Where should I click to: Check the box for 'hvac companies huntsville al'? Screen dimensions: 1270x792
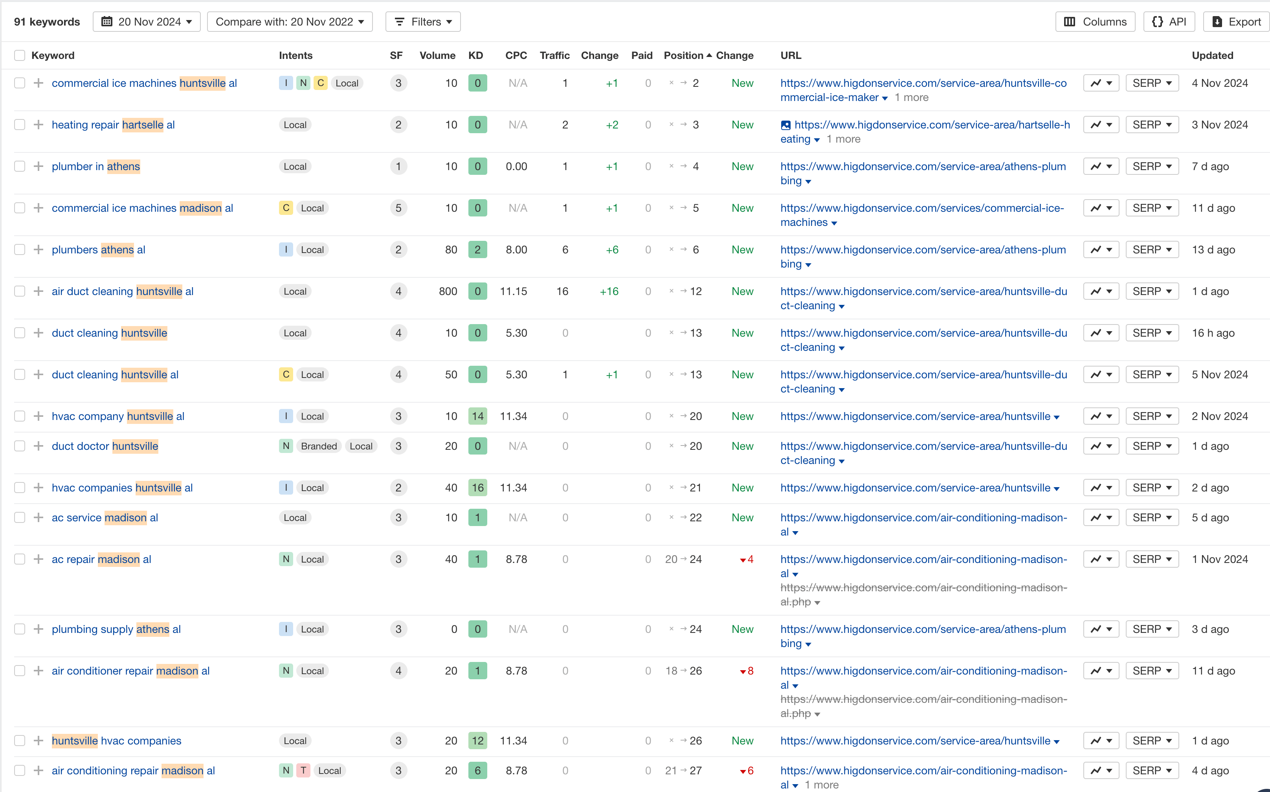pos(20,487)
